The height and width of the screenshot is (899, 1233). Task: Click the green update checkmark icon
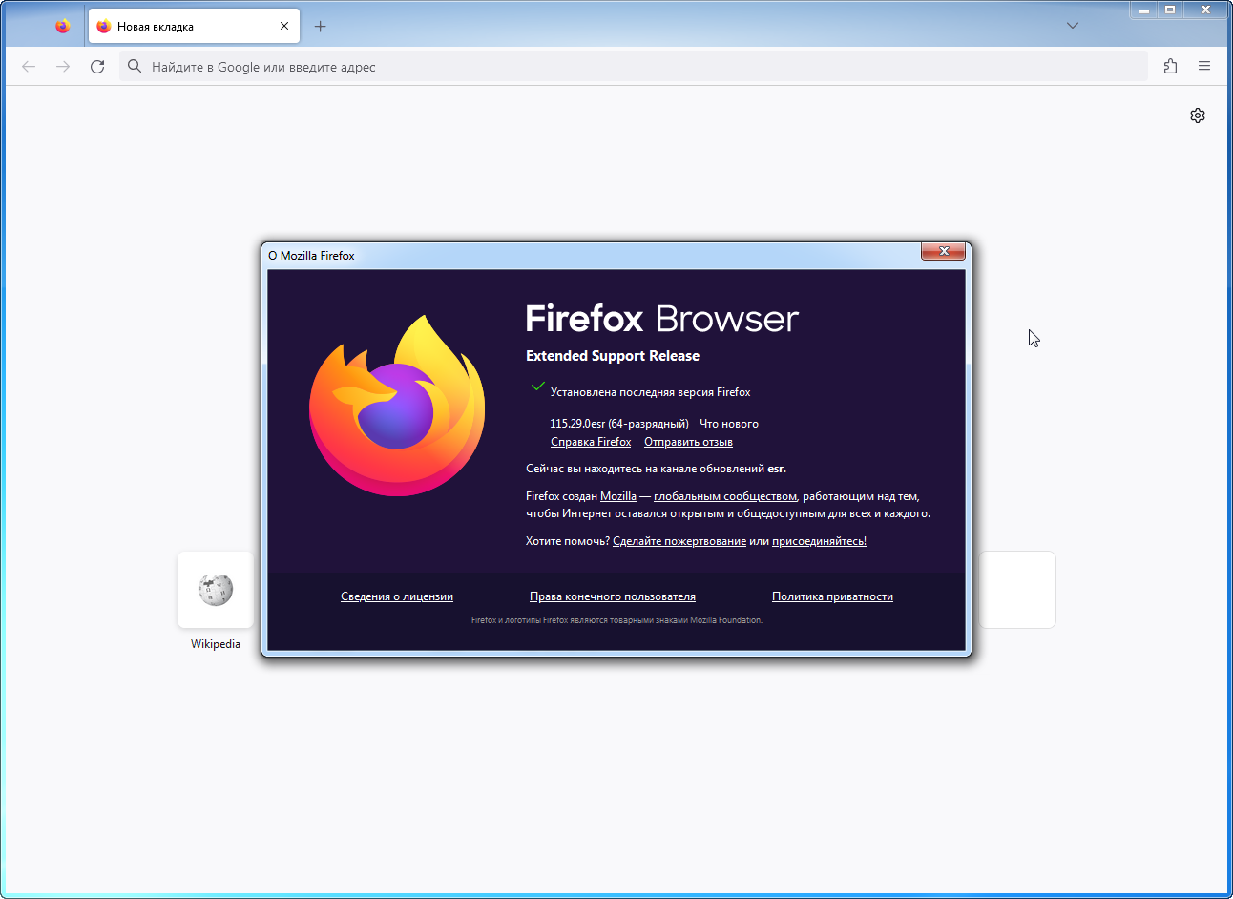click(x=538, y=387)
